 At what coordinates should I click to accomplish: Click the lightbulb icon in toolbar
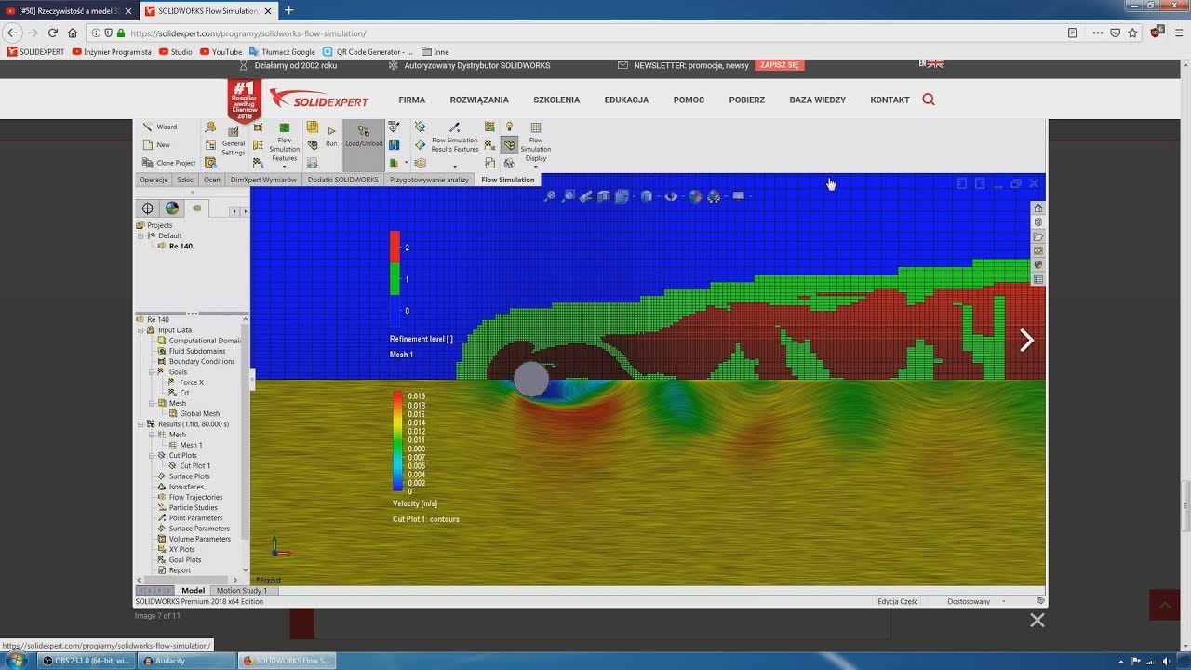click(509, 127)
